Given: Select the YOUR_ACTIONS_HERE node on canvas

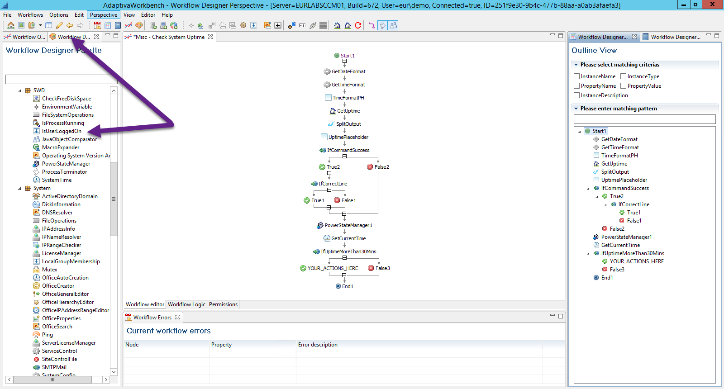Looking at the screenshot, I should (x=329, y=268).
